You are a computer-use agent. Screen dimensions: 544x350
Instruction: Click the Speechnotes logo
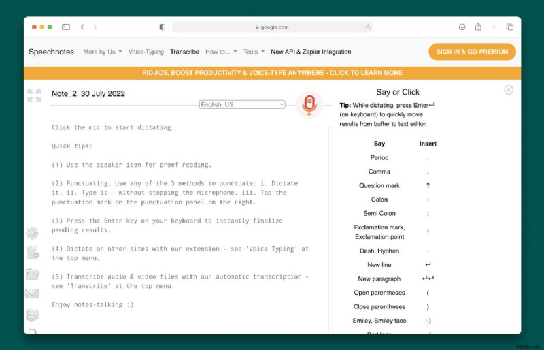[x=52, y=52]
